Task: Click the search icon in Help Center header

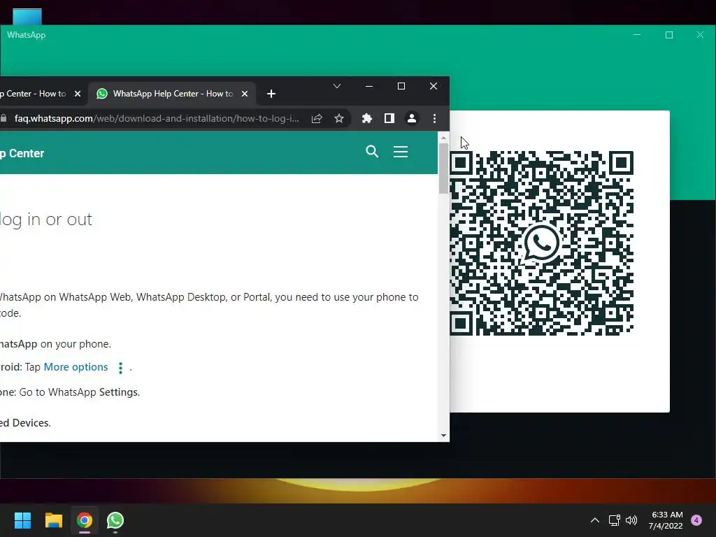Action: click(x=372, y=152)
